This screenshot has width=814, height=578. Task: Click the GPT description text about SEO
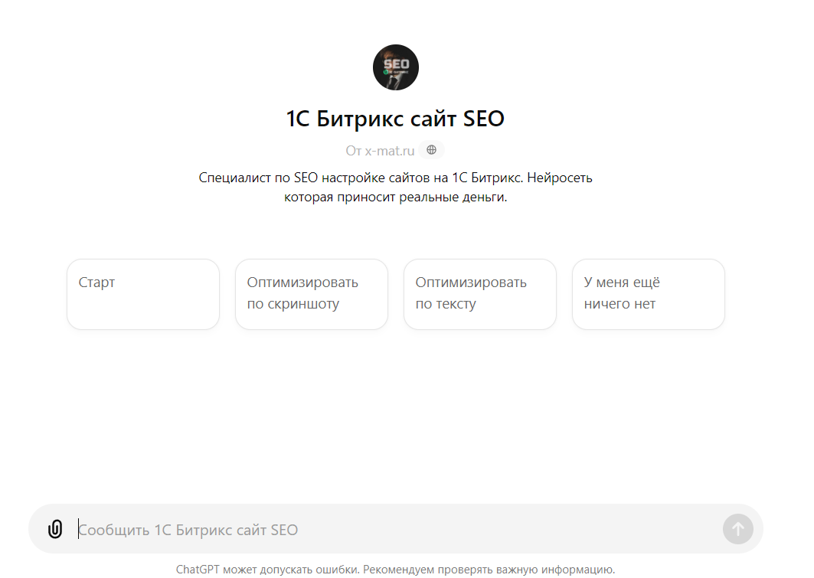(x=395, y=186)
